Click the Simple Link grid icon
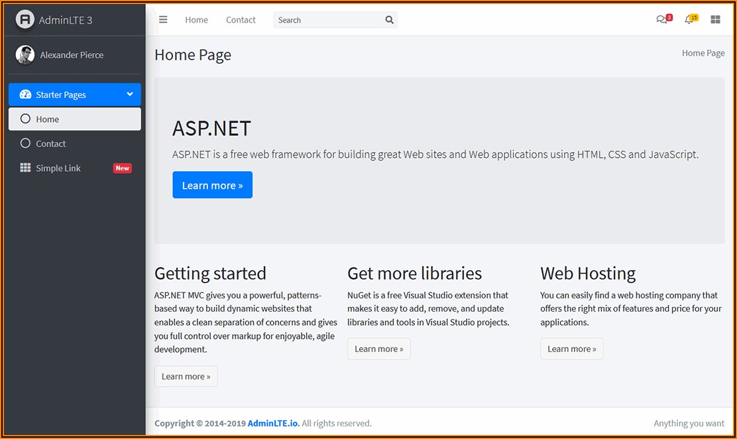The height and width of the screenshot is (439, 737). click(25, 168)
